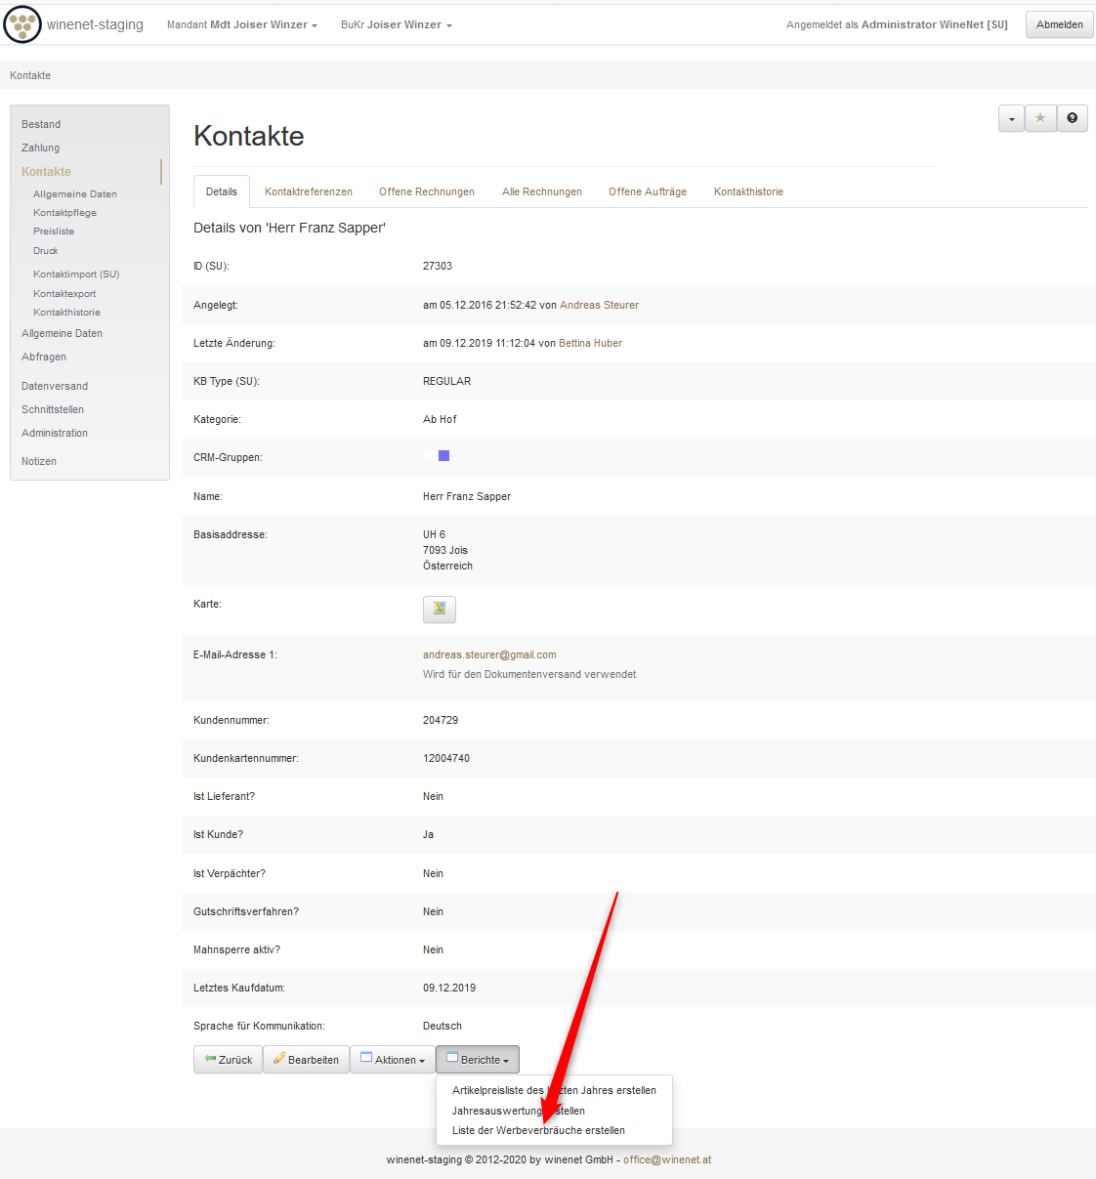Viewport: 1096px width, 1179px height.
Task: Edit contact via Bearbeiten pencil button
Action: (306, 1060)
